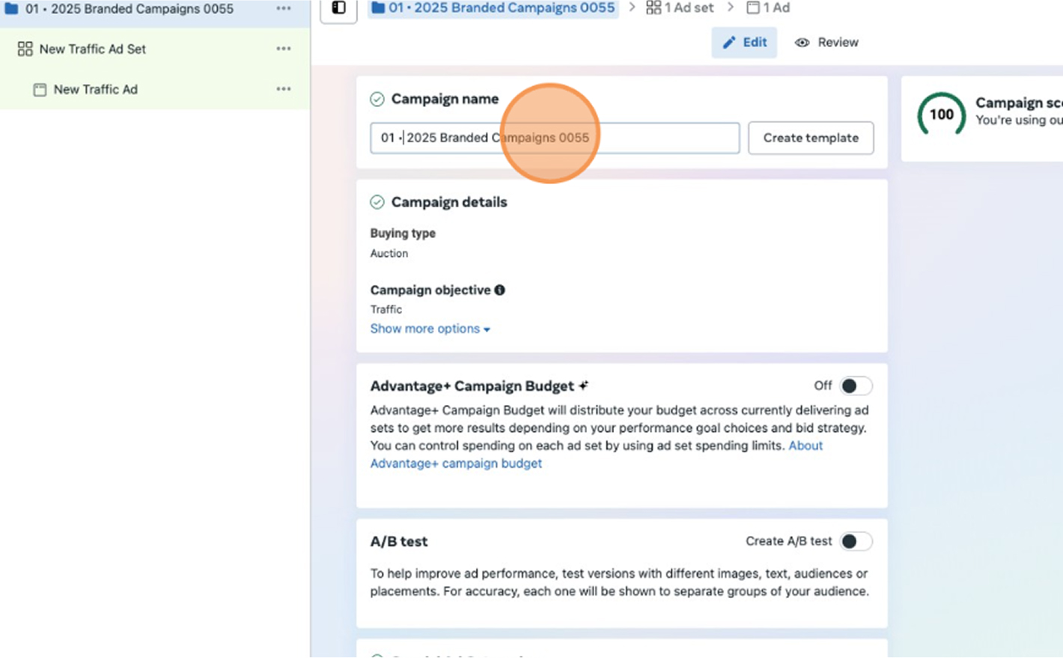The width and height of the screenshot is (1063, 658).
Task: Click the Campaign objective info icon
Action: pyautogui.click(x=499, y=290)
